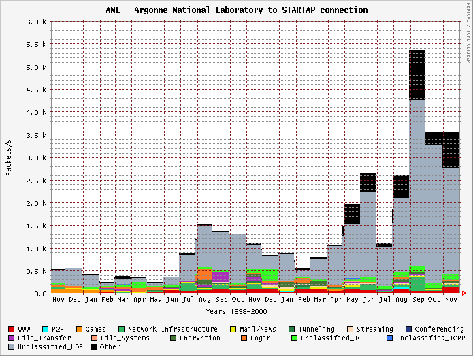This screenshot has width=473, height=356.
Task: Click the black Other legend swatch
Action: [93, 347]
